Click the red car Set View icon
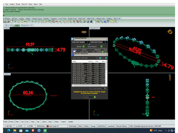Image resolution: width=178 pixels, height=133 pixels. pyautogui.click(x=56, y=21)
